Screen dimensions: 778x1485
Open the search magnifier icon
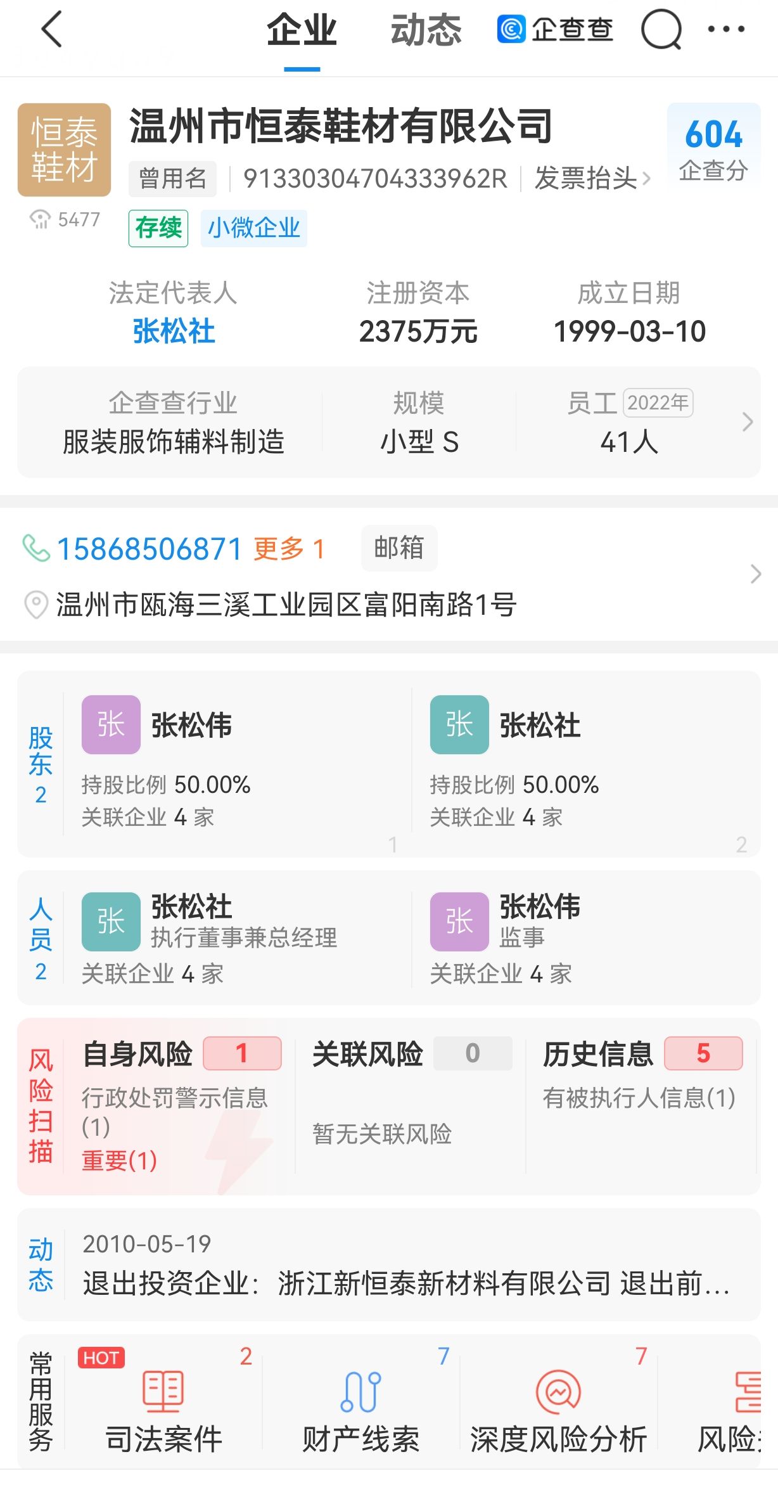661,30
